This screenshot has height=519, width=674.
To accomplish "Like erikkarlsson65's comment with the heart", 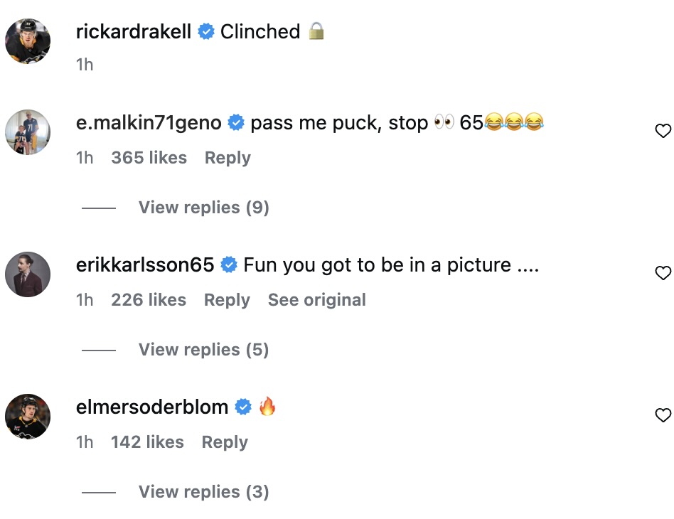I will tap(663, 273).
